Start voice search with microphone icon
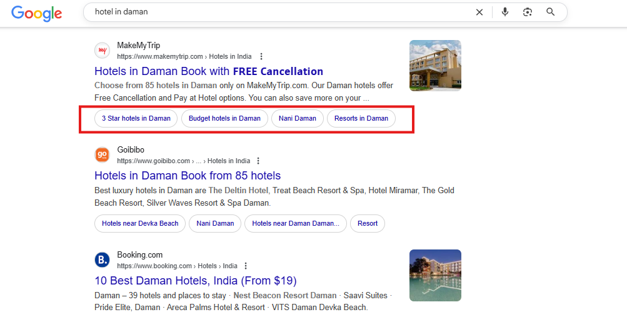 click(x=505, y=12)
